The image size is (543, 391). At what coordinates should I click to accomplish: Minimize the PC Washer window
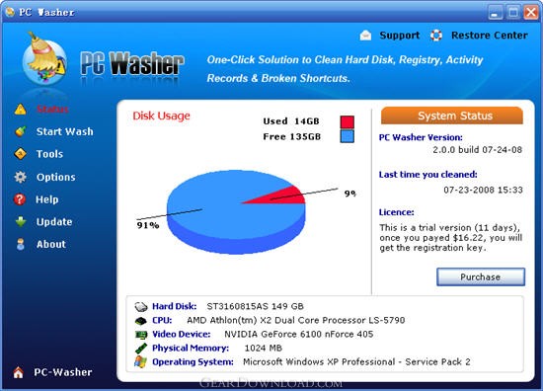496,13
